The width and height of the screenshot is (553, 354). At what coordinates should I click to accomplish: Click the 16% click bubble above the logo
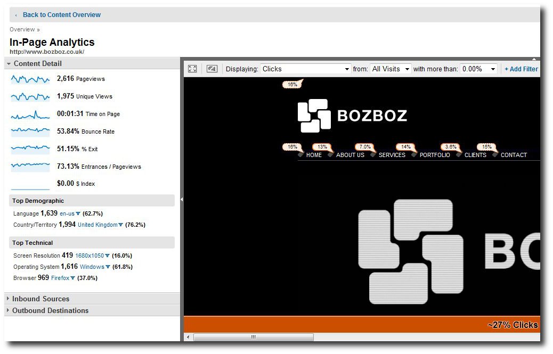click(x=292, y=84)
